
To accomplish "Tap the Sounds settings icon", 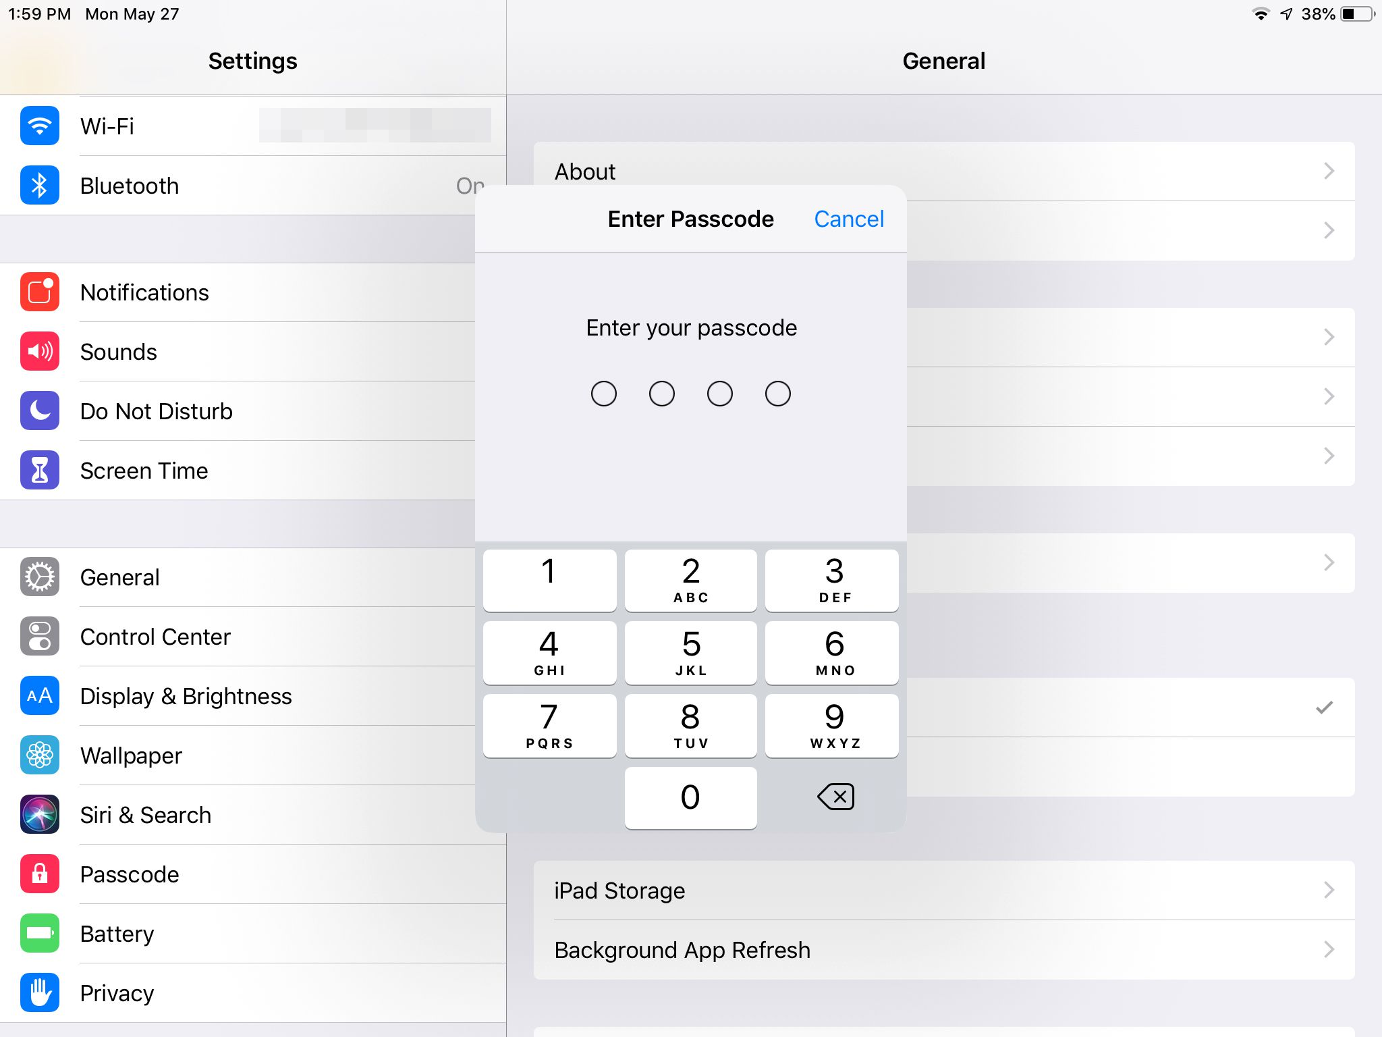I will [x=39, y=351].
